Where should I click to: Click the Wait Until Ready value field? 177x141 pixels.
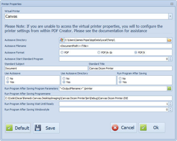tap(114, 104)
